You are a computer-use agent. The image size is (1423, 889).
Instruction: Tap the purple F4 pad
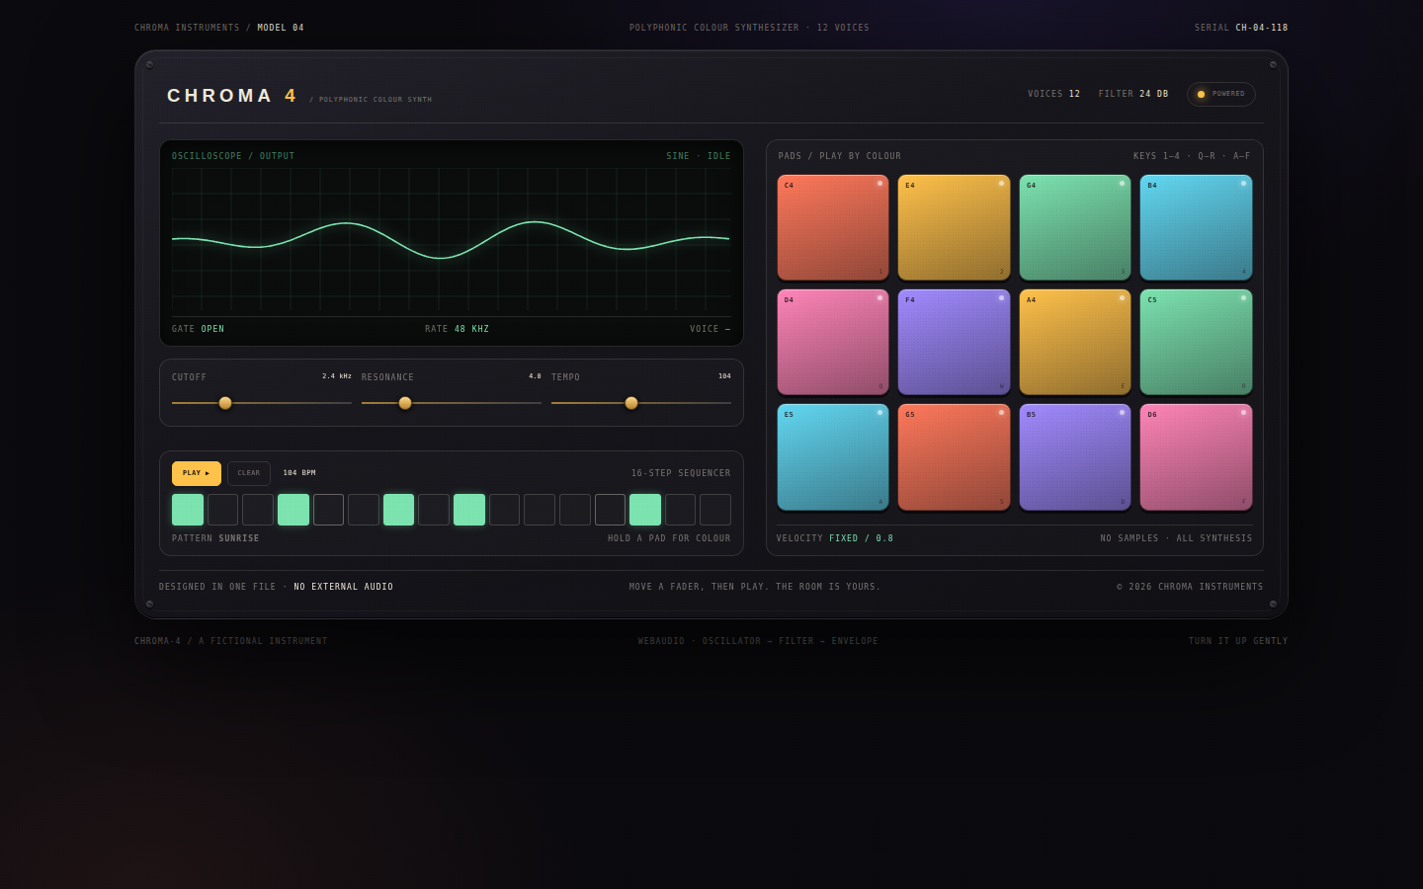(954, 342)
